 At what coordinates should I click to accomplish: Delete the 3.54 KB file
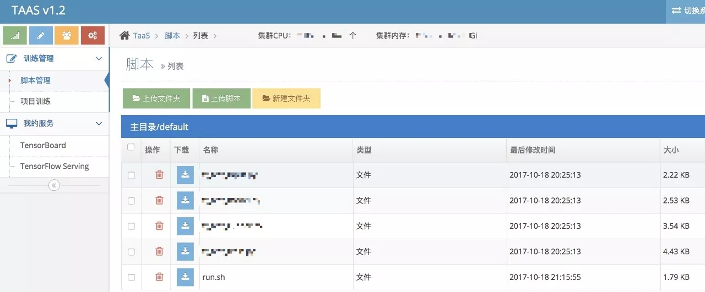[159, 225]
